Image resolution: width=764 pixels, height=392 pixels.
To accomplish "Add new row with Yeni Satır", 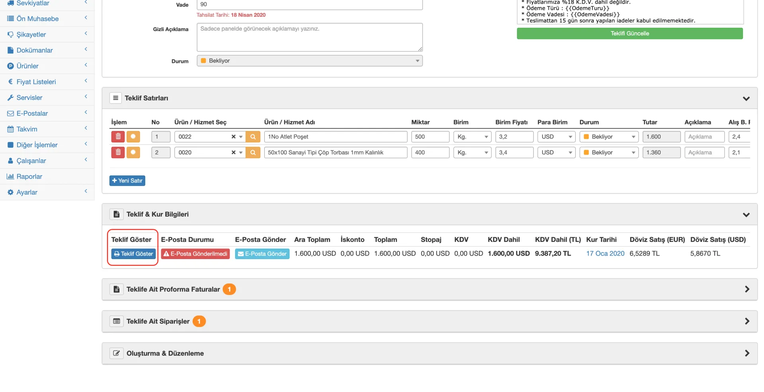I will 127,181.
